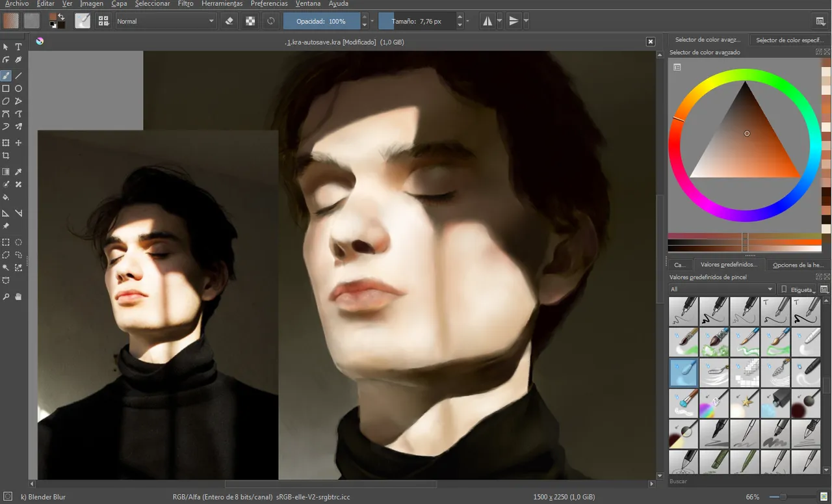Toggle selection display mode in status bar
Image resolution: width=832 pixels, height=504 pixels.
(x=8, y=496)
